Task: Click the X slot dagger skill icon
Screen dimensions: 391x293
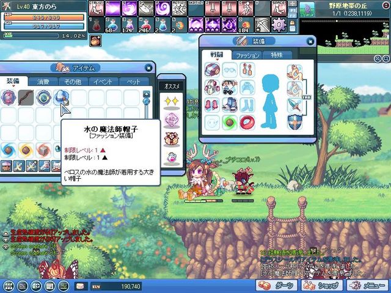Action: click(x=229, y=8)
